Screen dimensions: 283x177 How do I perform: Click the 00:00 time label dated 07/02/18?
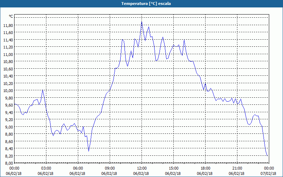[x=269, y=169]
